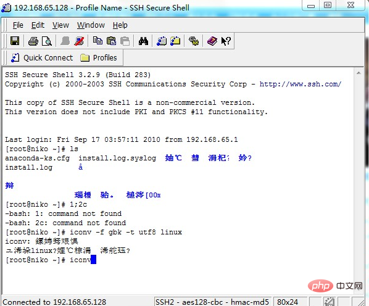
Task: Open New File Transfer Window icon
Action: pyautogui.click(x=175, y=41)
